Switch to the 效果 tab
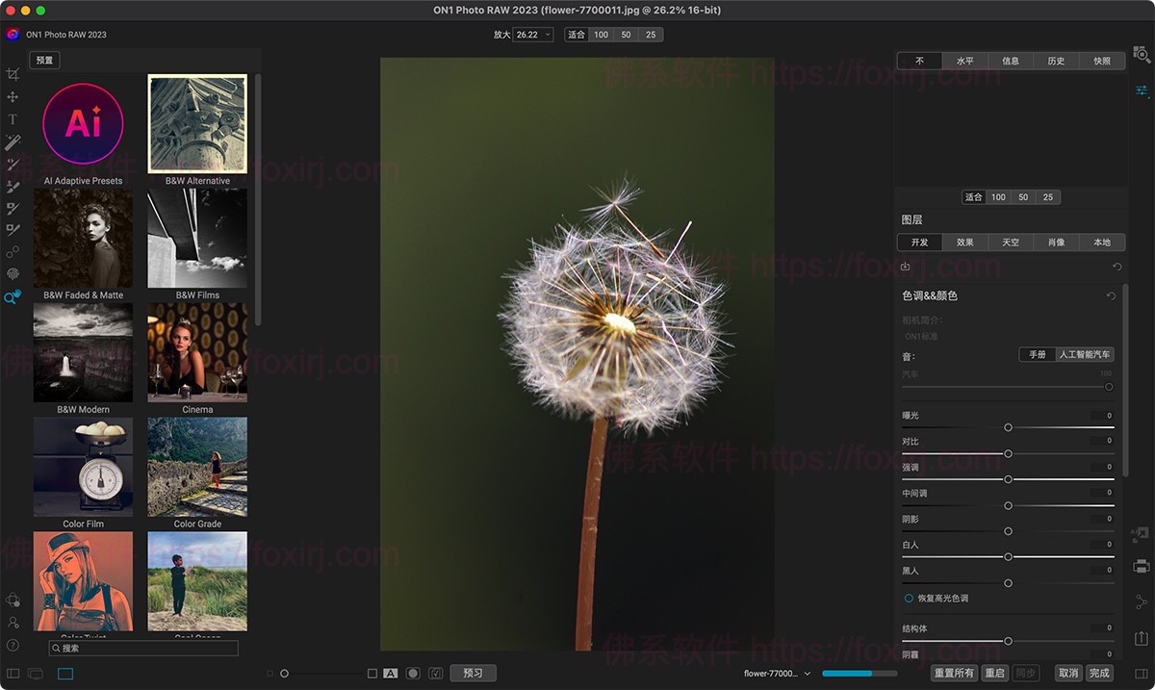This screenshot has height=690, width=1155. [964, 243]
